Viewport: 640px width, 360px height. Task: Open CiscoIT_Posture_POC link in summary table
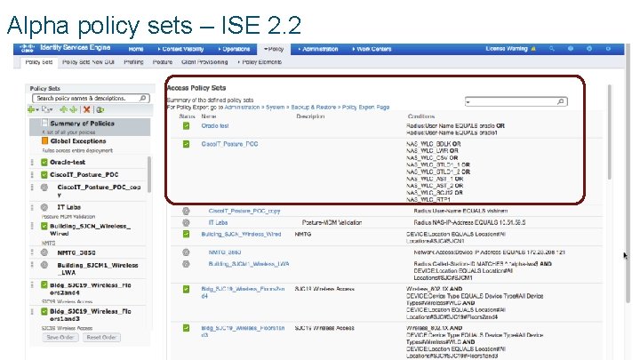tap(229, 144)
